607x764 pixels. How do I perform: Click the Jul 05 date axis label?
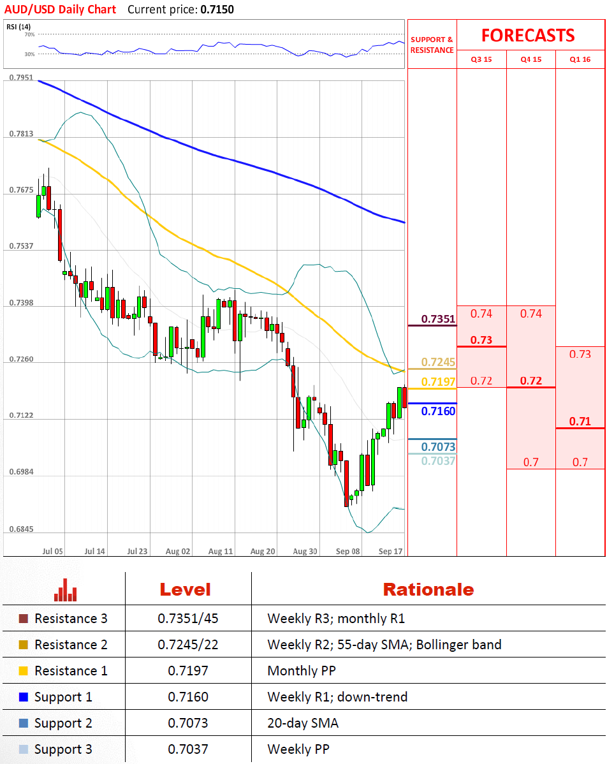pos(53,551)
